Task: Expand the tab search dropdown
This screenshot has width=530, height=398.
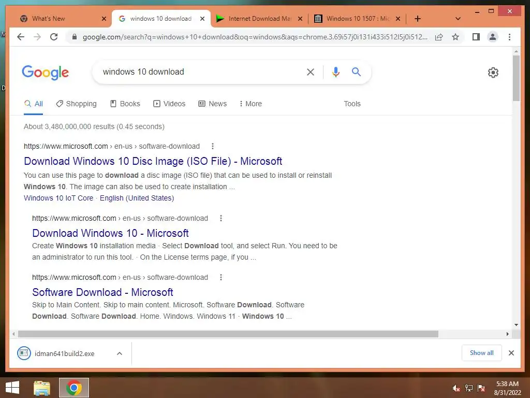Action: pos(458,19)
